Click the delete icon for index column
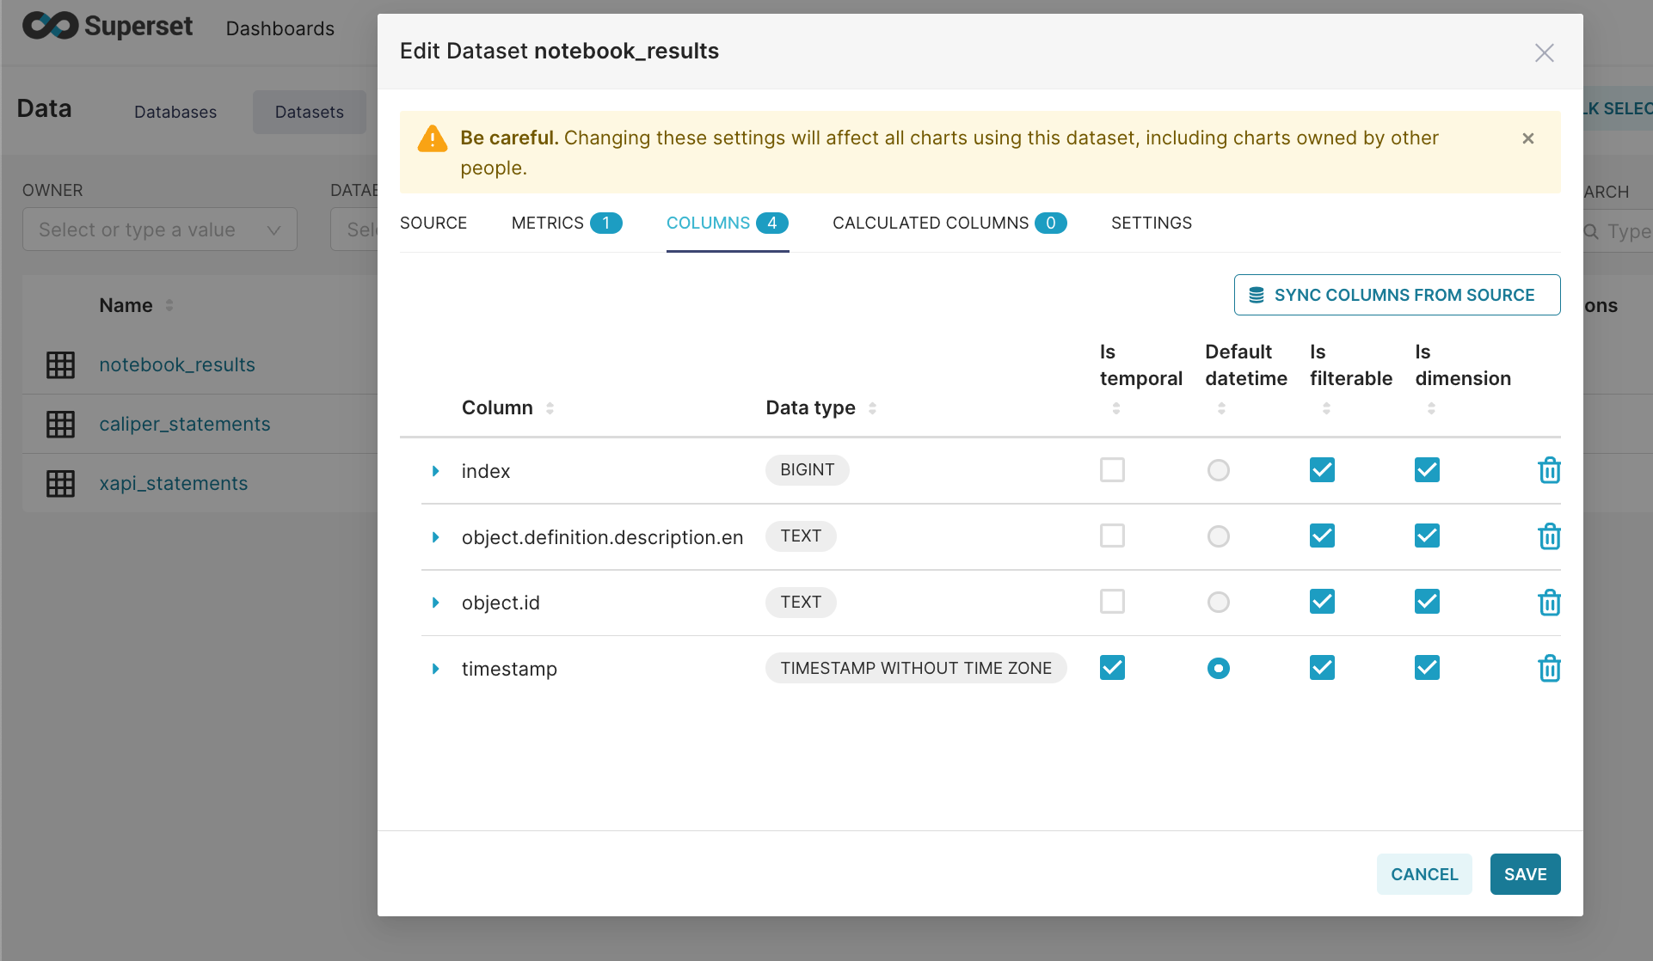 pyautogui.click(x=1548, y=470)
